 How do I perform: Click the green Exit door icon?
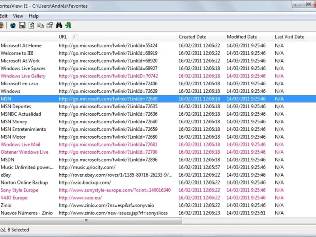[68, 25]
